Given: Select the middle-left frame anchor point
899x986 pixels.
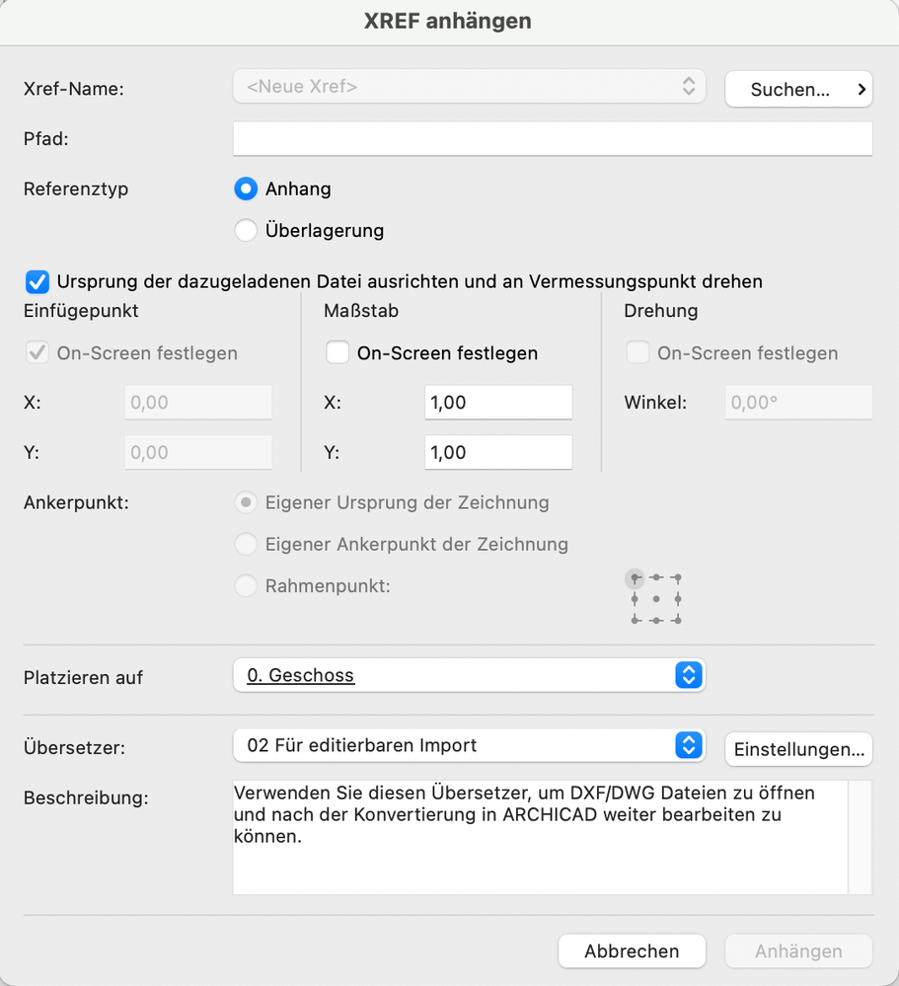Looking at the screenshot, I should pyautogui.click(x=635, y=599).
